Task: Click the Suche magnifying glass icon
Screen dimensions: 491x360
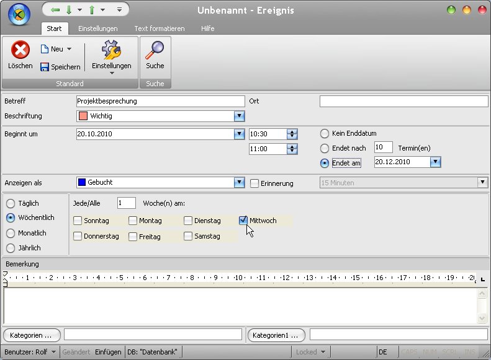Action: (155, 50)
